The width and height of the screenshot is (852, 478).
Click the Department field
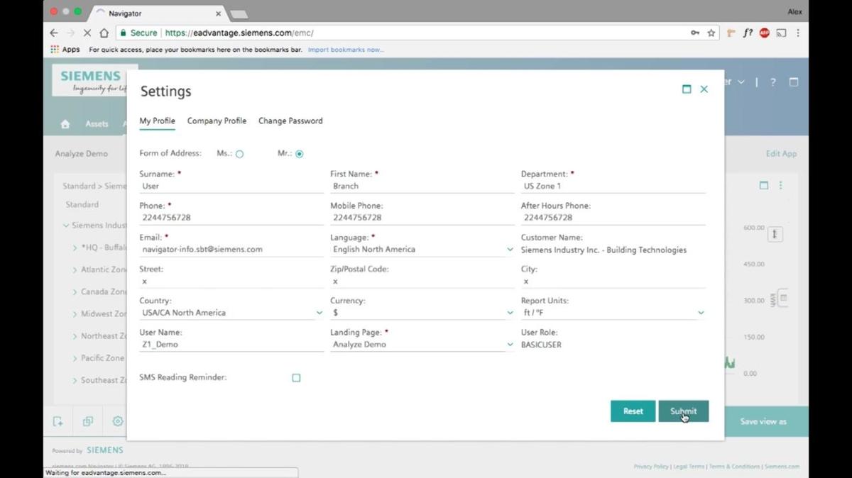613,187
